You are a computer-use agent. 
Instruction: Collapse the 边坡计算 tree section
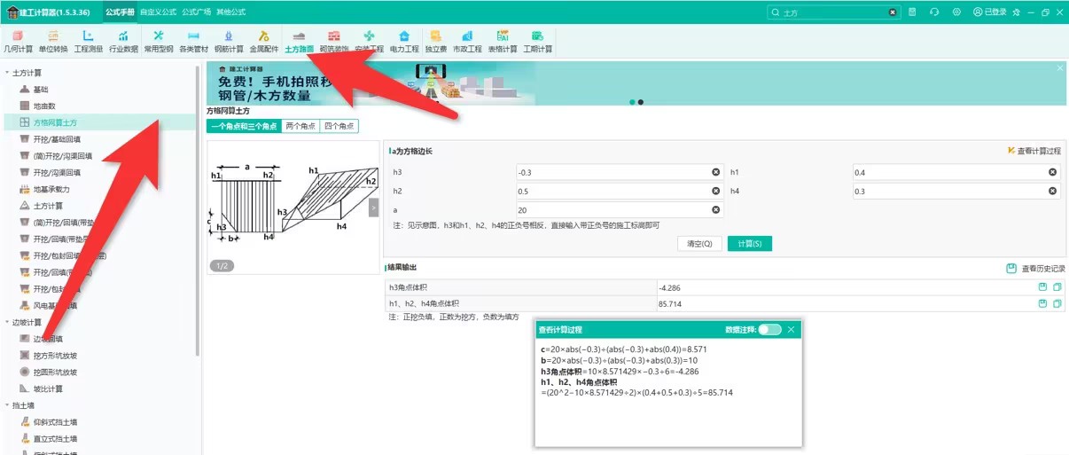coord(7,322)
